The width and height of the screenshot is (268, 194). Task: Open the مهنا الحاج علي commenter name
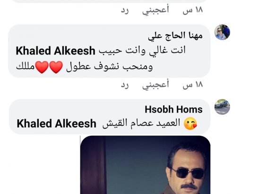[x=175, y=36]
